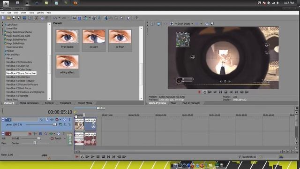
Task: Click Go to Start under video preview
Action: [231, 92]
